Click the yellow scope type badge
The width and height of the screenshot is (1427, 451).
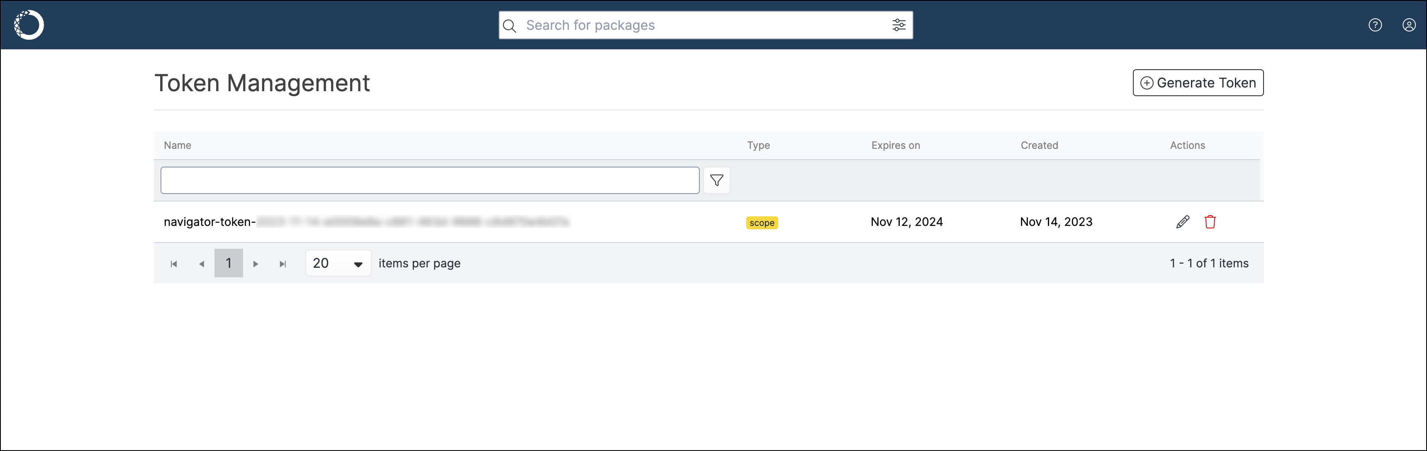point(762,223)
